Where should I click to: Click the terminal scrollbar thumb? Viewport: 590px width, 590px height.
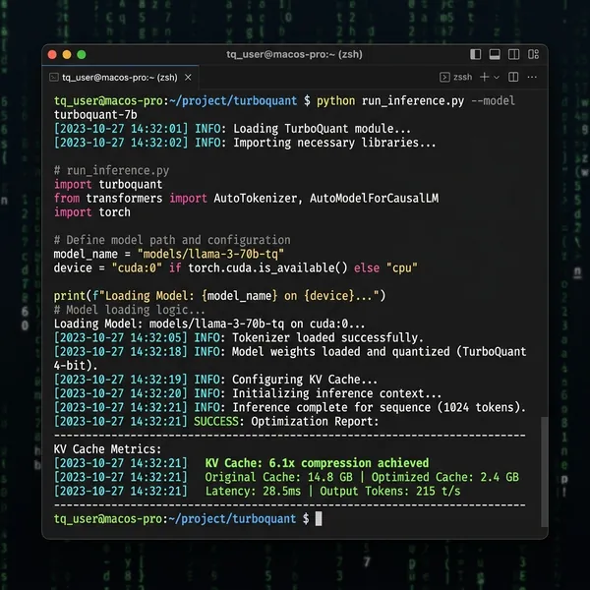[544, 472]
